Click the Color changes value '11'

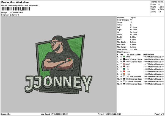coord(131,20)
